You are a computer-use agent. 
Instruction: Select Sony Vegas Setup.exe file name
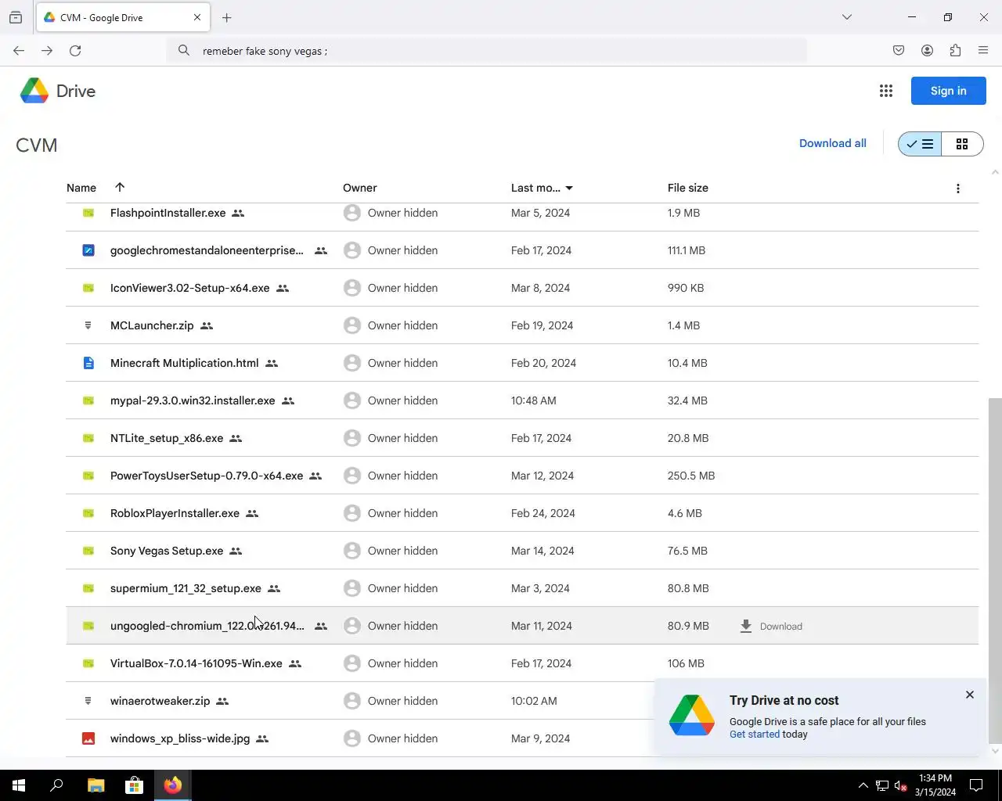click(x=167, y=551)
